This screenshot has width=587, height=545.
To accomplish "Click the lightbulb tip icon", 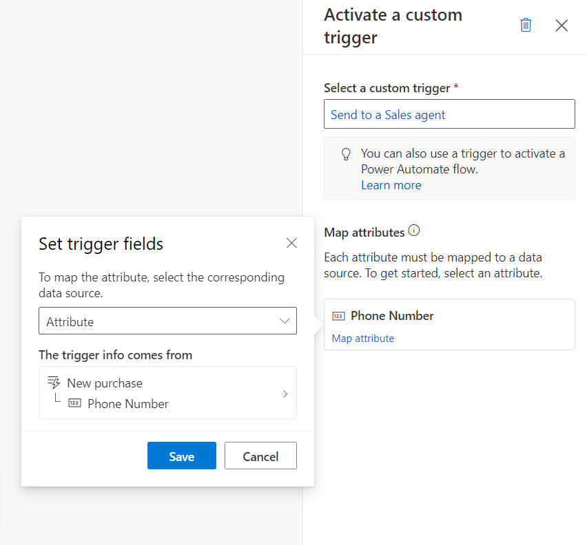I will [x=347, y=154].
